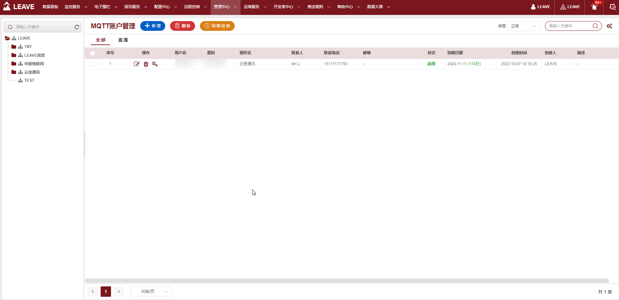
Task: Open column settings gear icon
Action: 609,26
